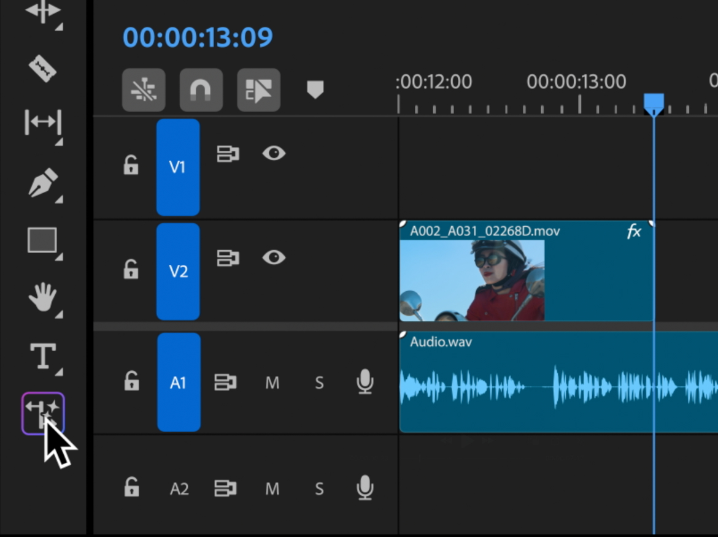Select the A002_A031_02268D.mov clip thumbnail

[x=471, y=280]
